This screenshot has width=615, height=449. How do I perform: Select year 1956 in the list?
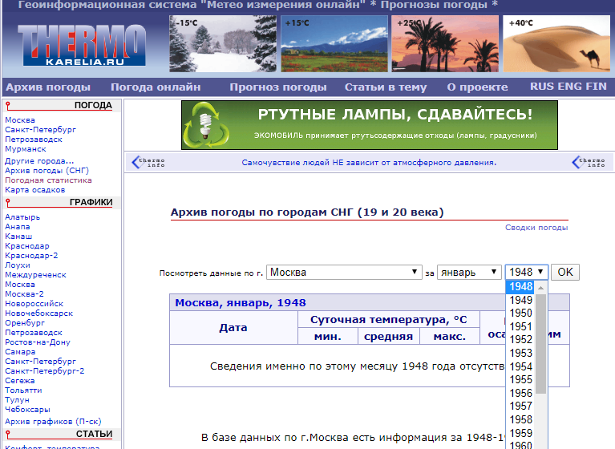tap(520, 393)
